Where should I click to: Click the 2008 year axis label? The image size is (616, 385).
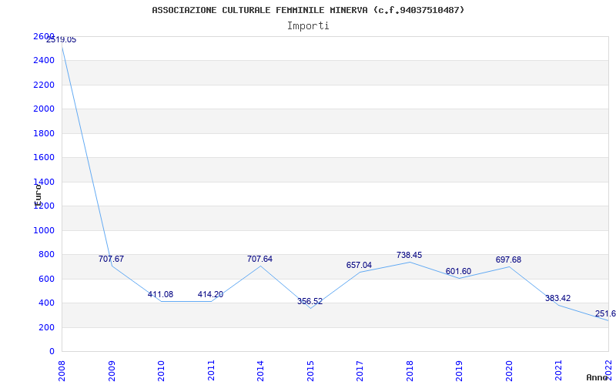(62, 370)
